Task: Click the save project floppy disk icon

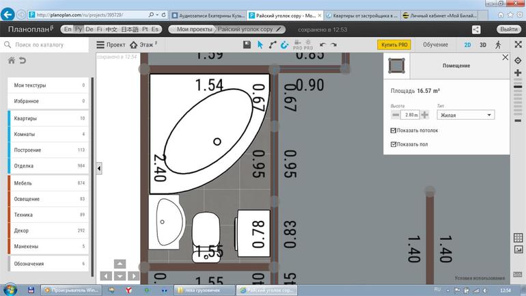Action: [247, 44]
